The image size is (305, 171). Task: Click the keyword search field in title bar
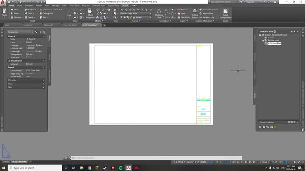[x=224, y=2]
